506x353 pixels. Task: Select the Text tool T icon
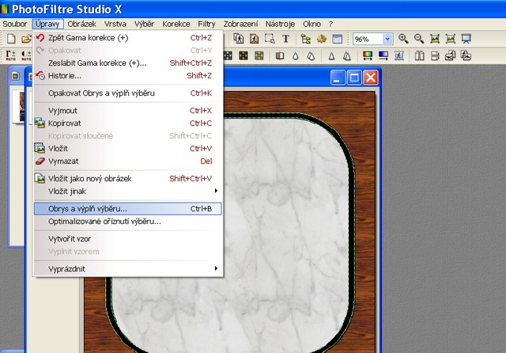point(285,39)
